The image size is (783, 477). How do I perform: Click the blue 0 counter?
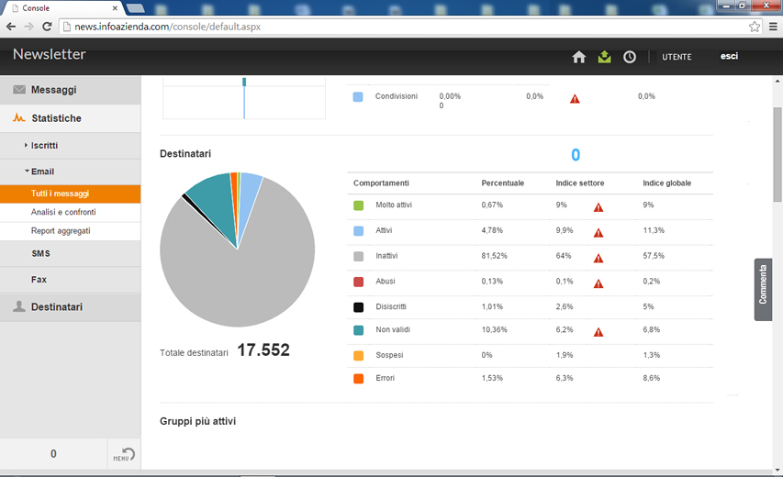[x=576, y=155]
